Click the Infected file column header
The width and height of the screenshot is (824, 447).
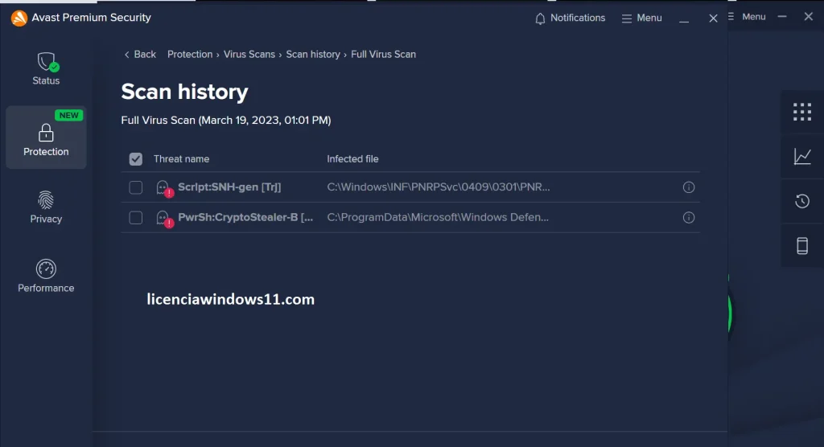coord(352,158)
